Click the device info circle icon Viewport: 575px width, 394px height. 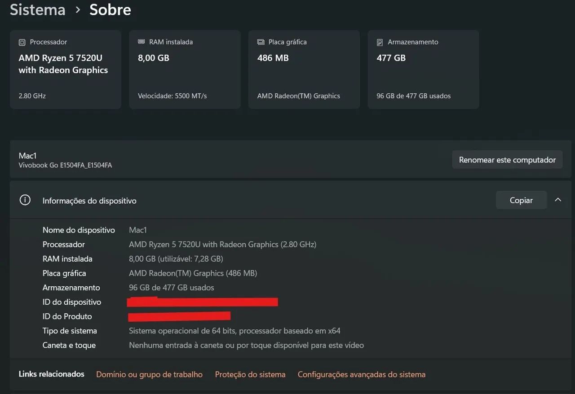tap(25, 200)
